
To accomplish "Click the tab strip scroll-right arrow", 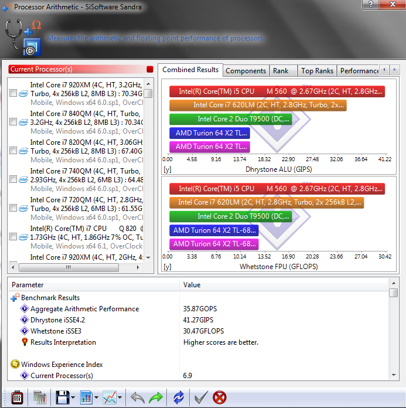I will tap(394, 70).
